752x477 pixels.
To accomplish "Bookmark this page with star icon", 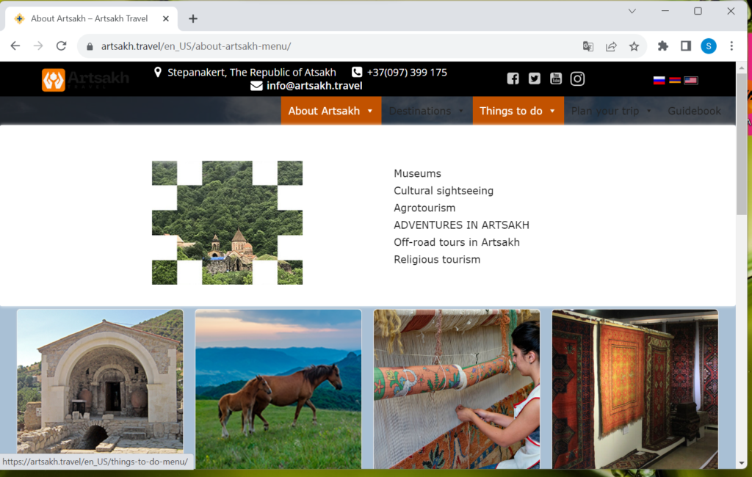I will click(x=634, y=46).
